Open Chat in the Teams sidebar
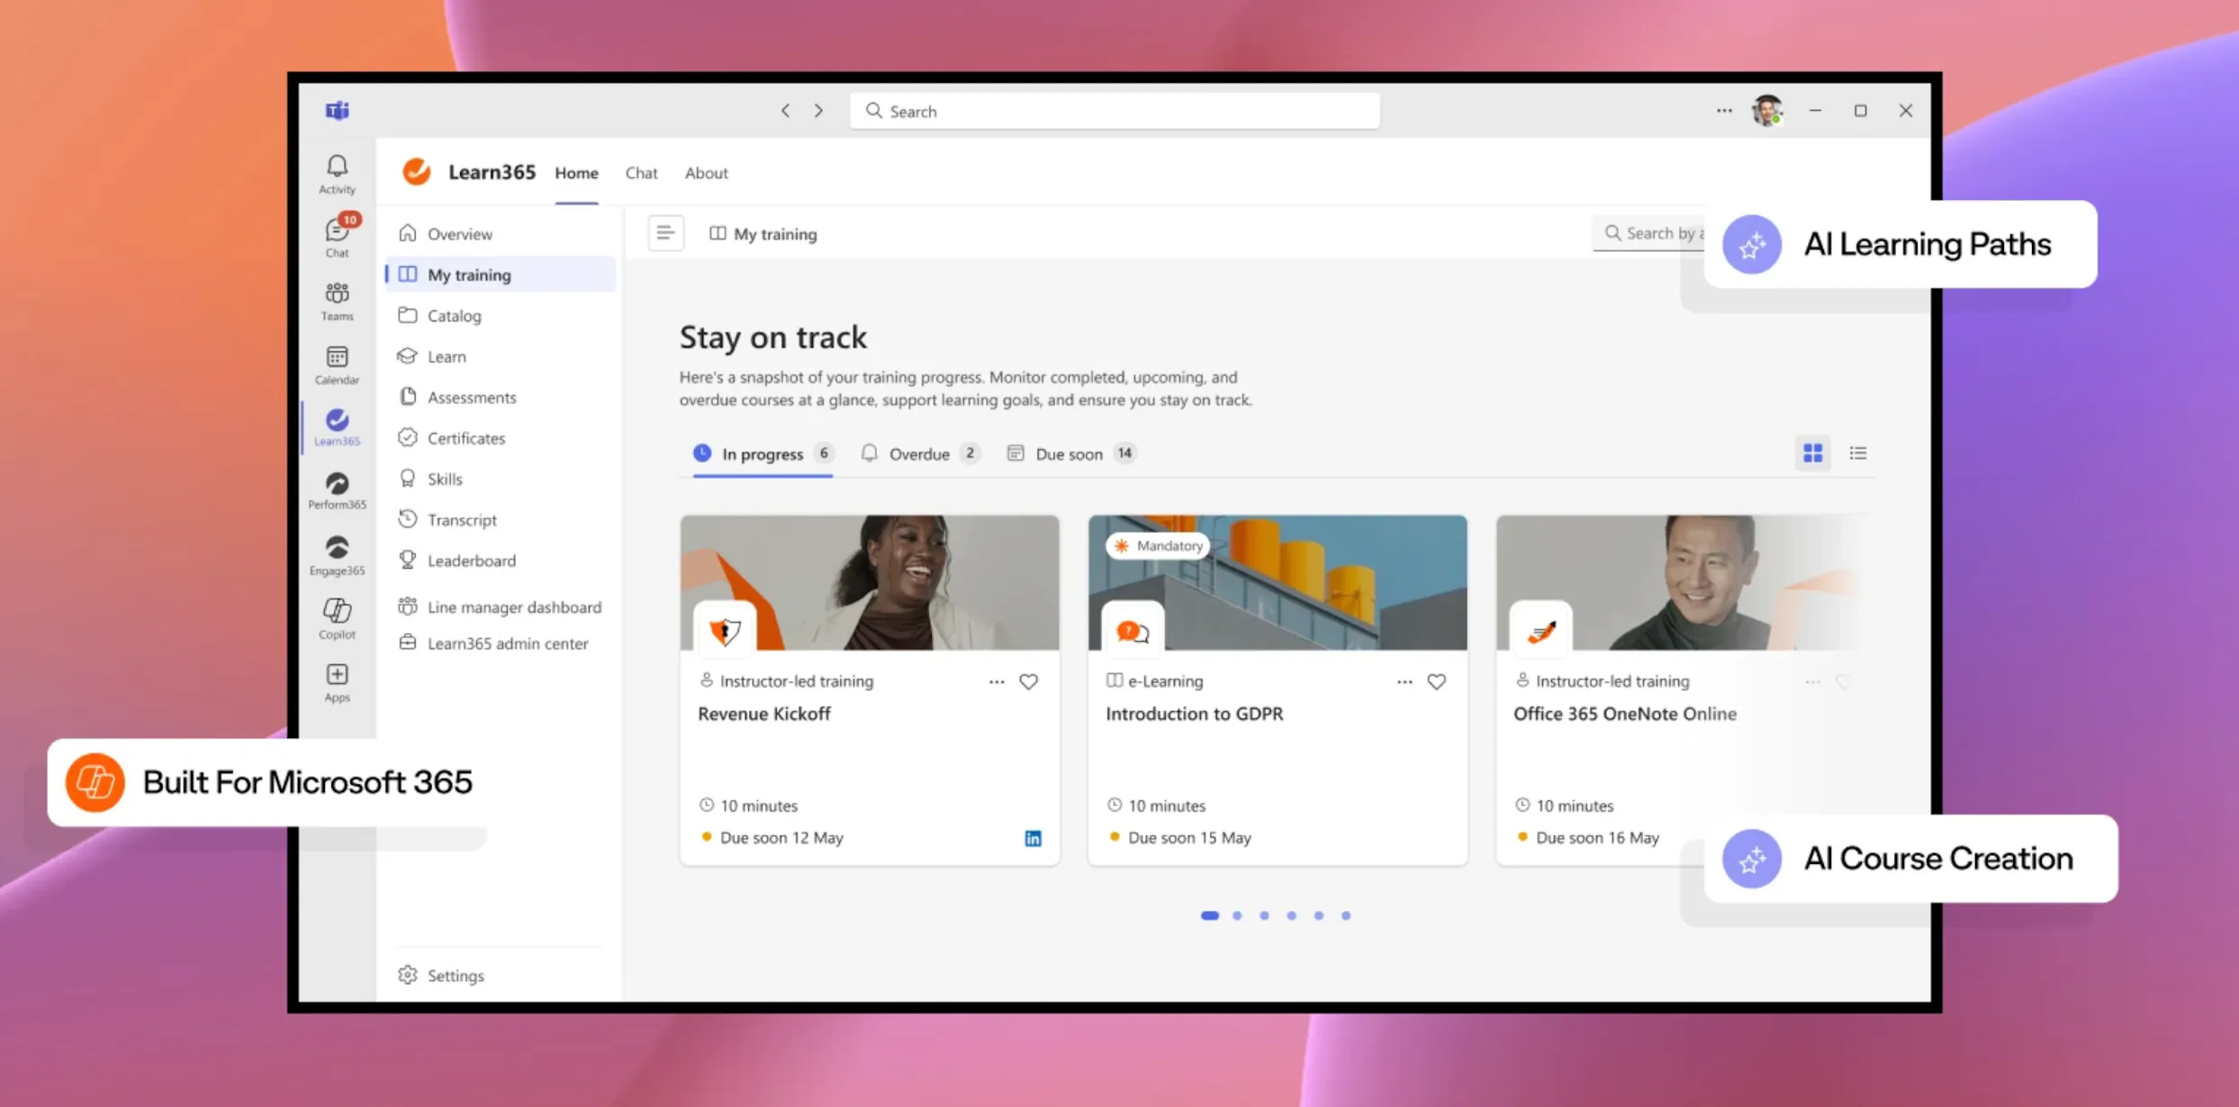Image resolution: width=2239 pixels, height=1107 pixels. [337, 237]
